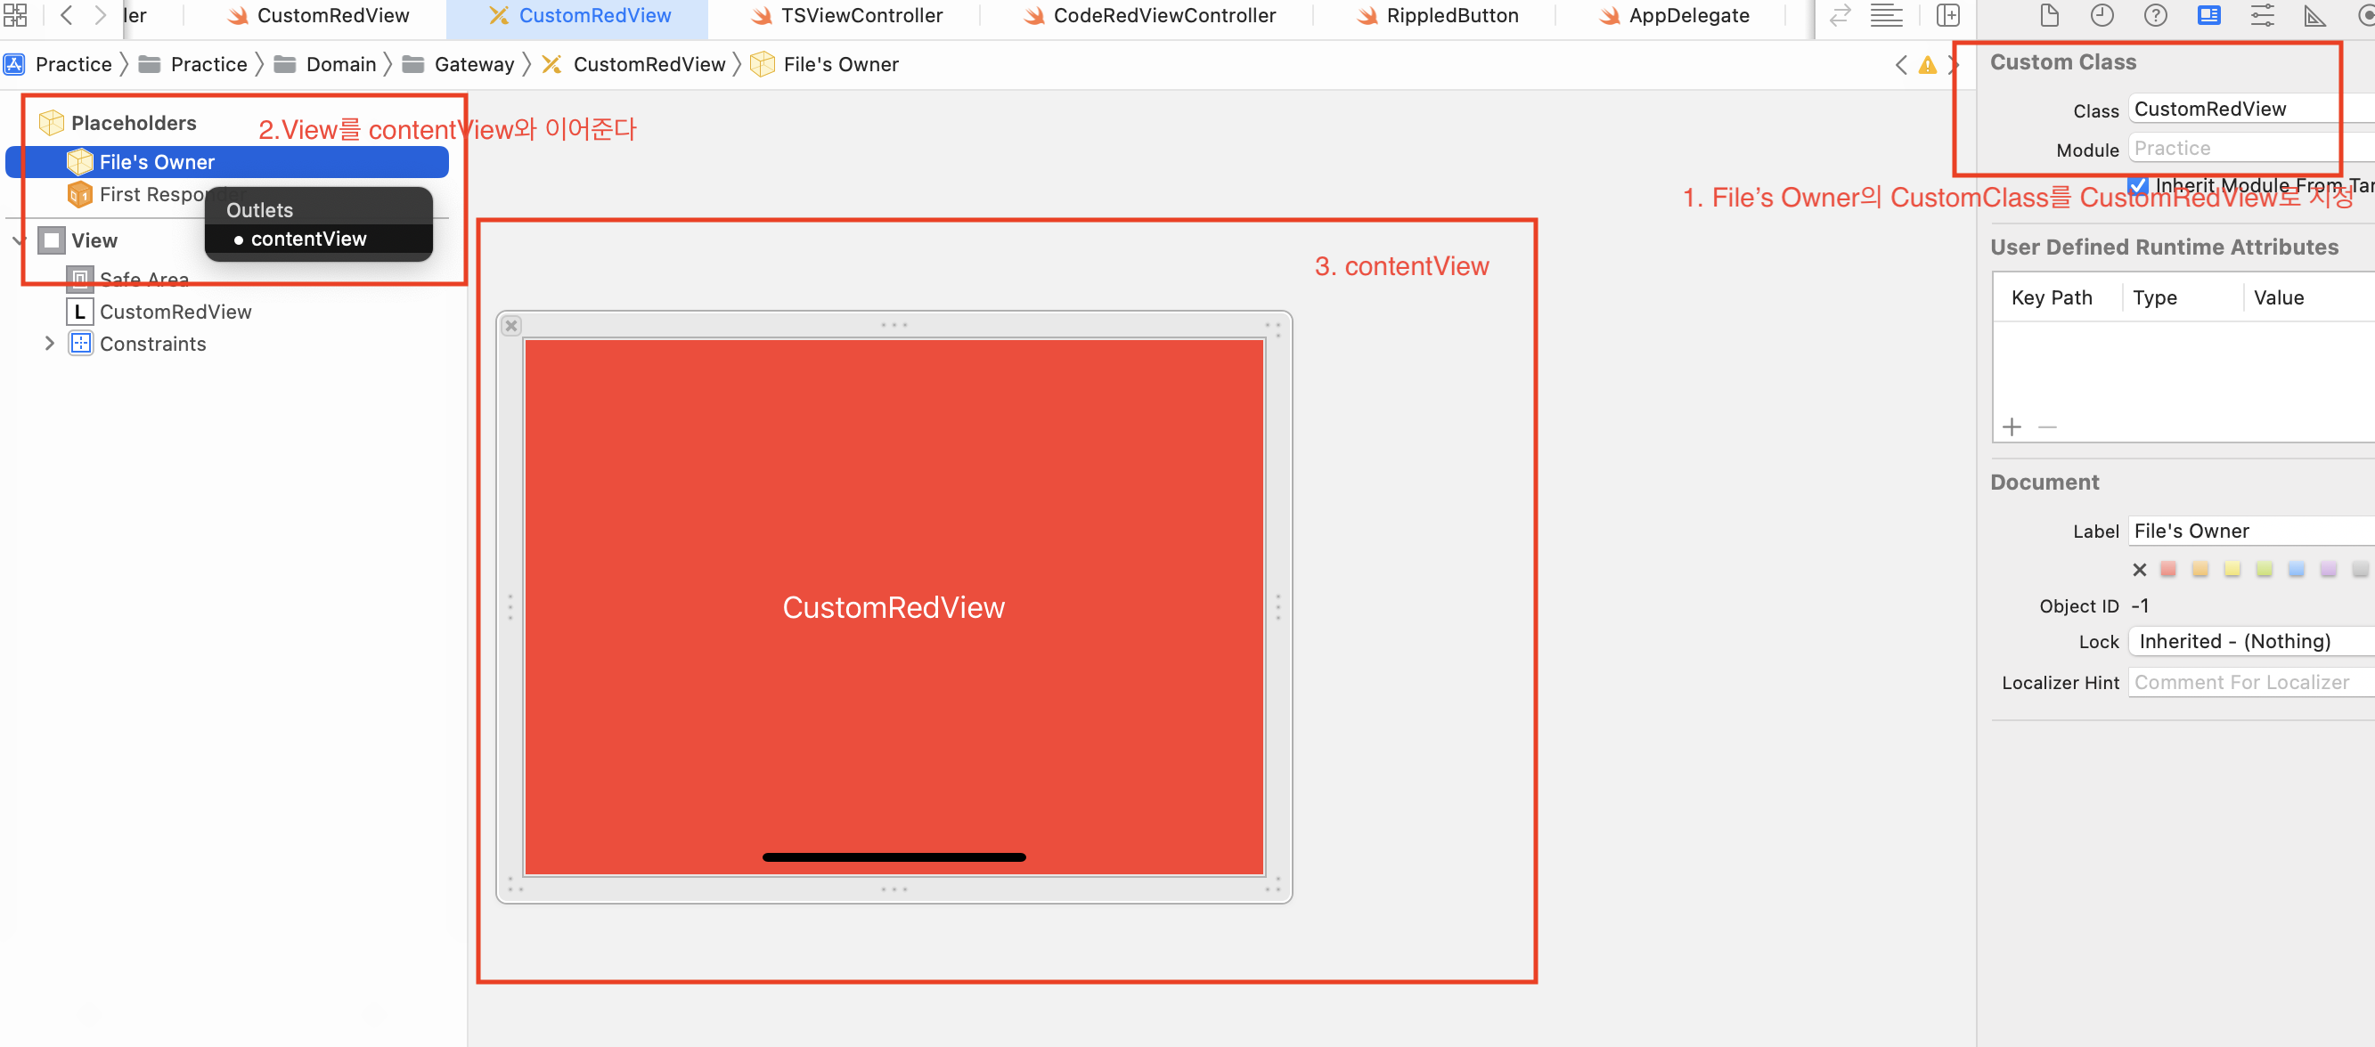Open the Lock dropdown menu
The width and height of the screenshot is (2375, 1047).
coord(2249,642)
